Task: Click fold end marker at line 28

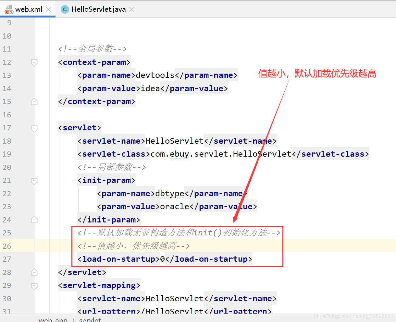Action: [x=34, y=272]
